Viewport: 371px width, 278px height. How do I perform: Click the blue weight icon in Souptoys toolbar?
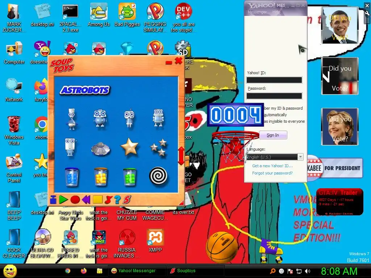pos(53,200)
